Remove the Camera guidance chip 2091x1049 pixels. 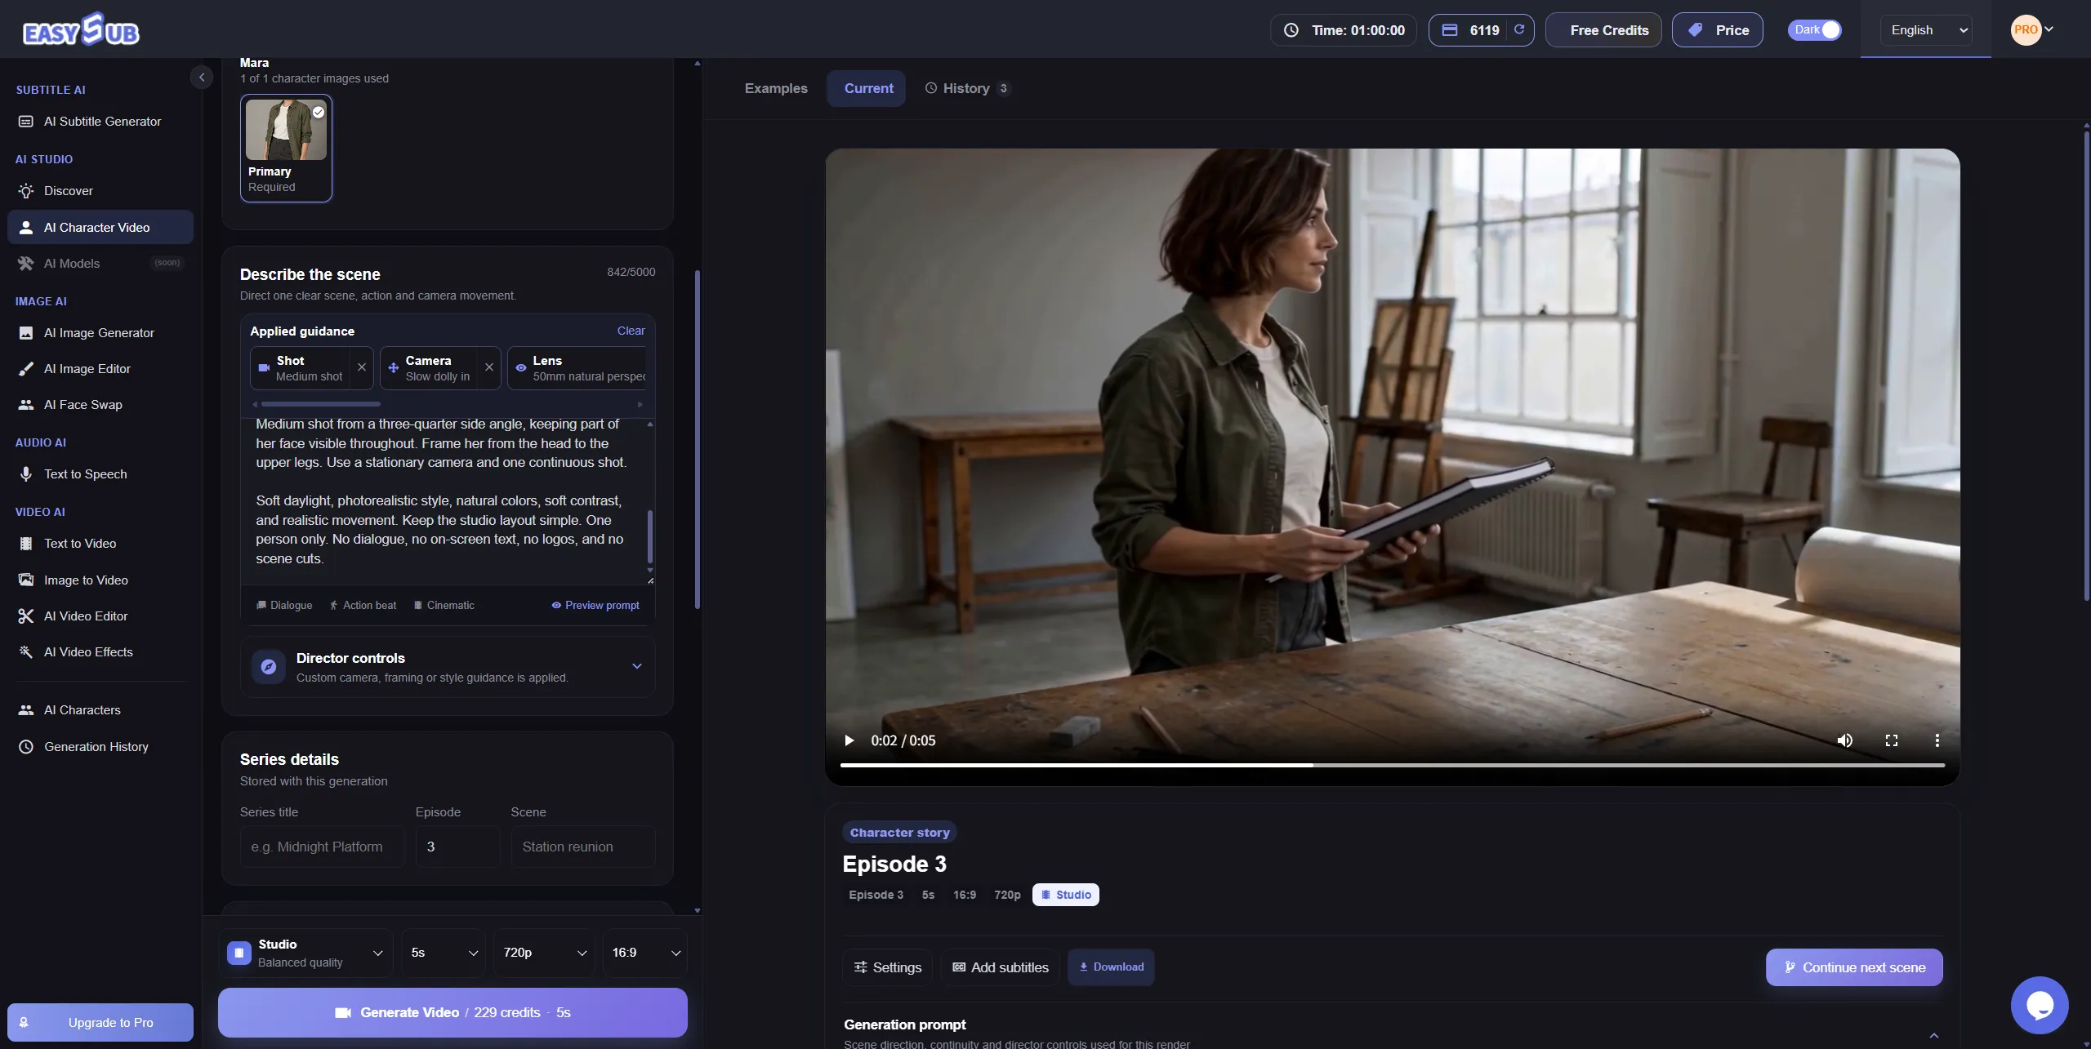(x=489, y=367)
